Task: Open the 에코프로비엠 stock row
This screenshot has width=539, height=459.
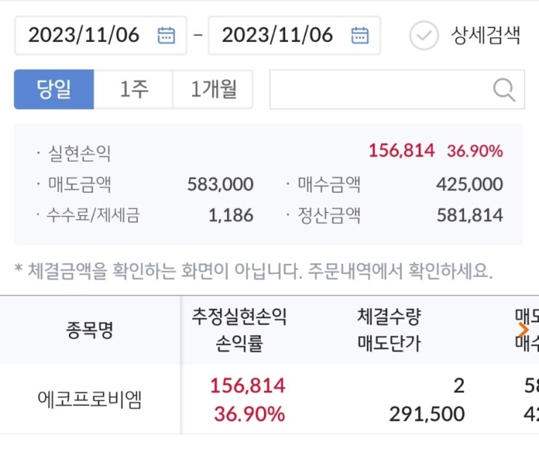Action: click(x=90, y=400)
